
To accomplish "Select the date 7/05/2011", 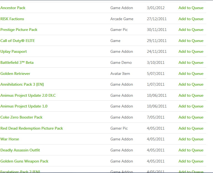I will (x=156, y=117).
